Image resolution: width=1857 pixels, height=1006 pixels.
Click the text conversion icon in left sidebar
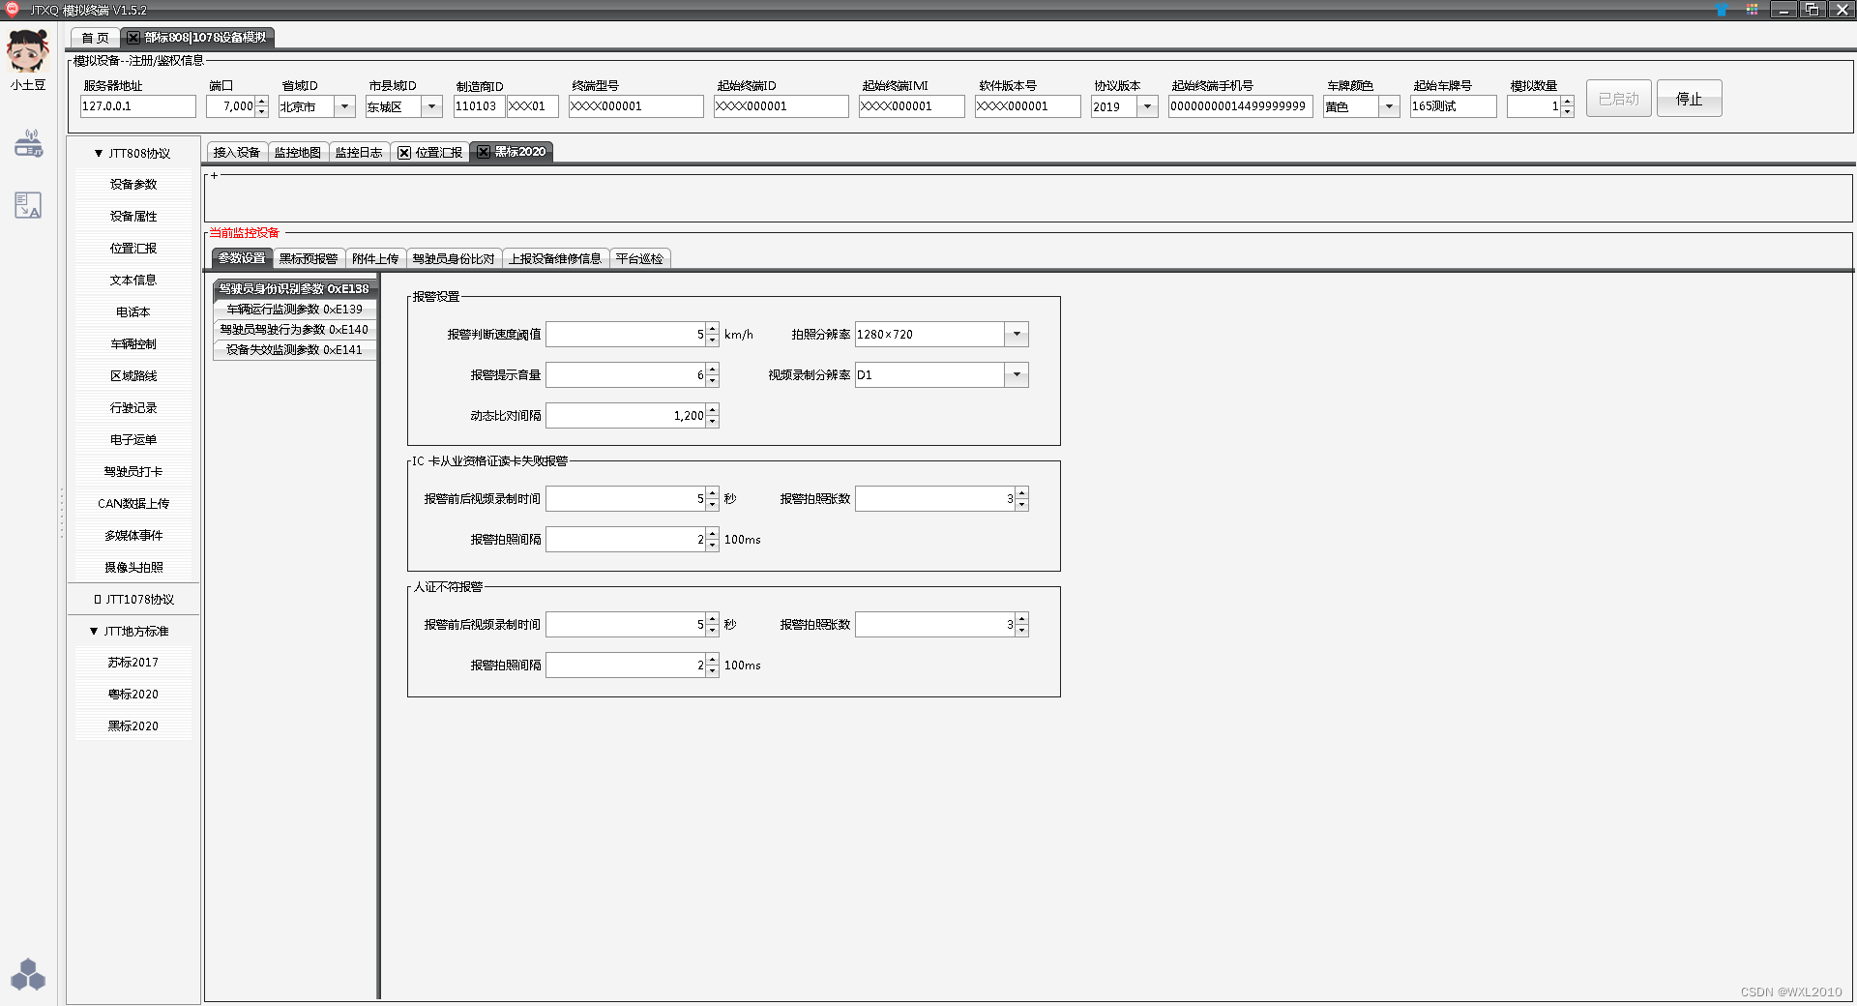[x=28, y=204]
